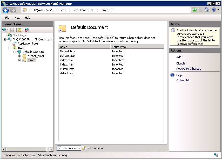
Task: Click the Refresh page icon in toolbar
Action: tap(195, 10)
